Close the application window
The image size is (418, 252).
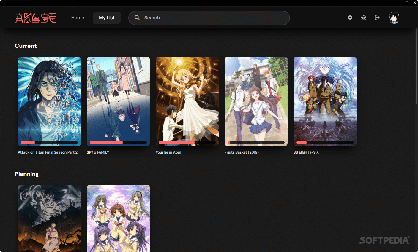coord(414,3)
